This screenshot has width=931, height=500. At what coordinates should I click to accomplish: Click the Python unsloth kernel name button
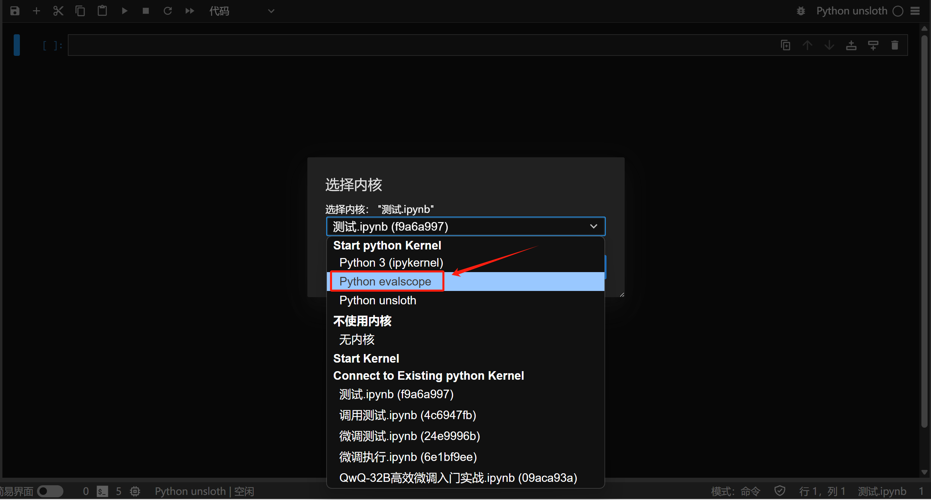852,11
